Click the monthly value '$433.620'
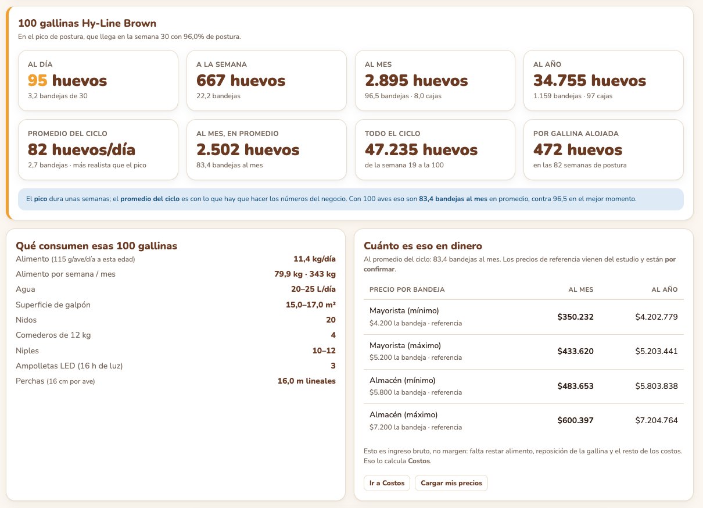 [575, 352]
